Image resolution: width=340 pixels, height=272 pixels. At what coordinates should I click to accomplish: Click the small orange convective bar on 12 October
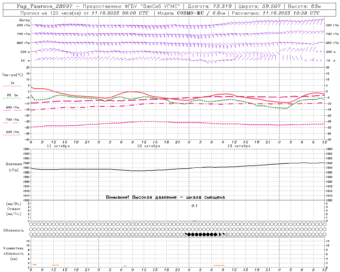pyautogui.click(x=125, y=266)
